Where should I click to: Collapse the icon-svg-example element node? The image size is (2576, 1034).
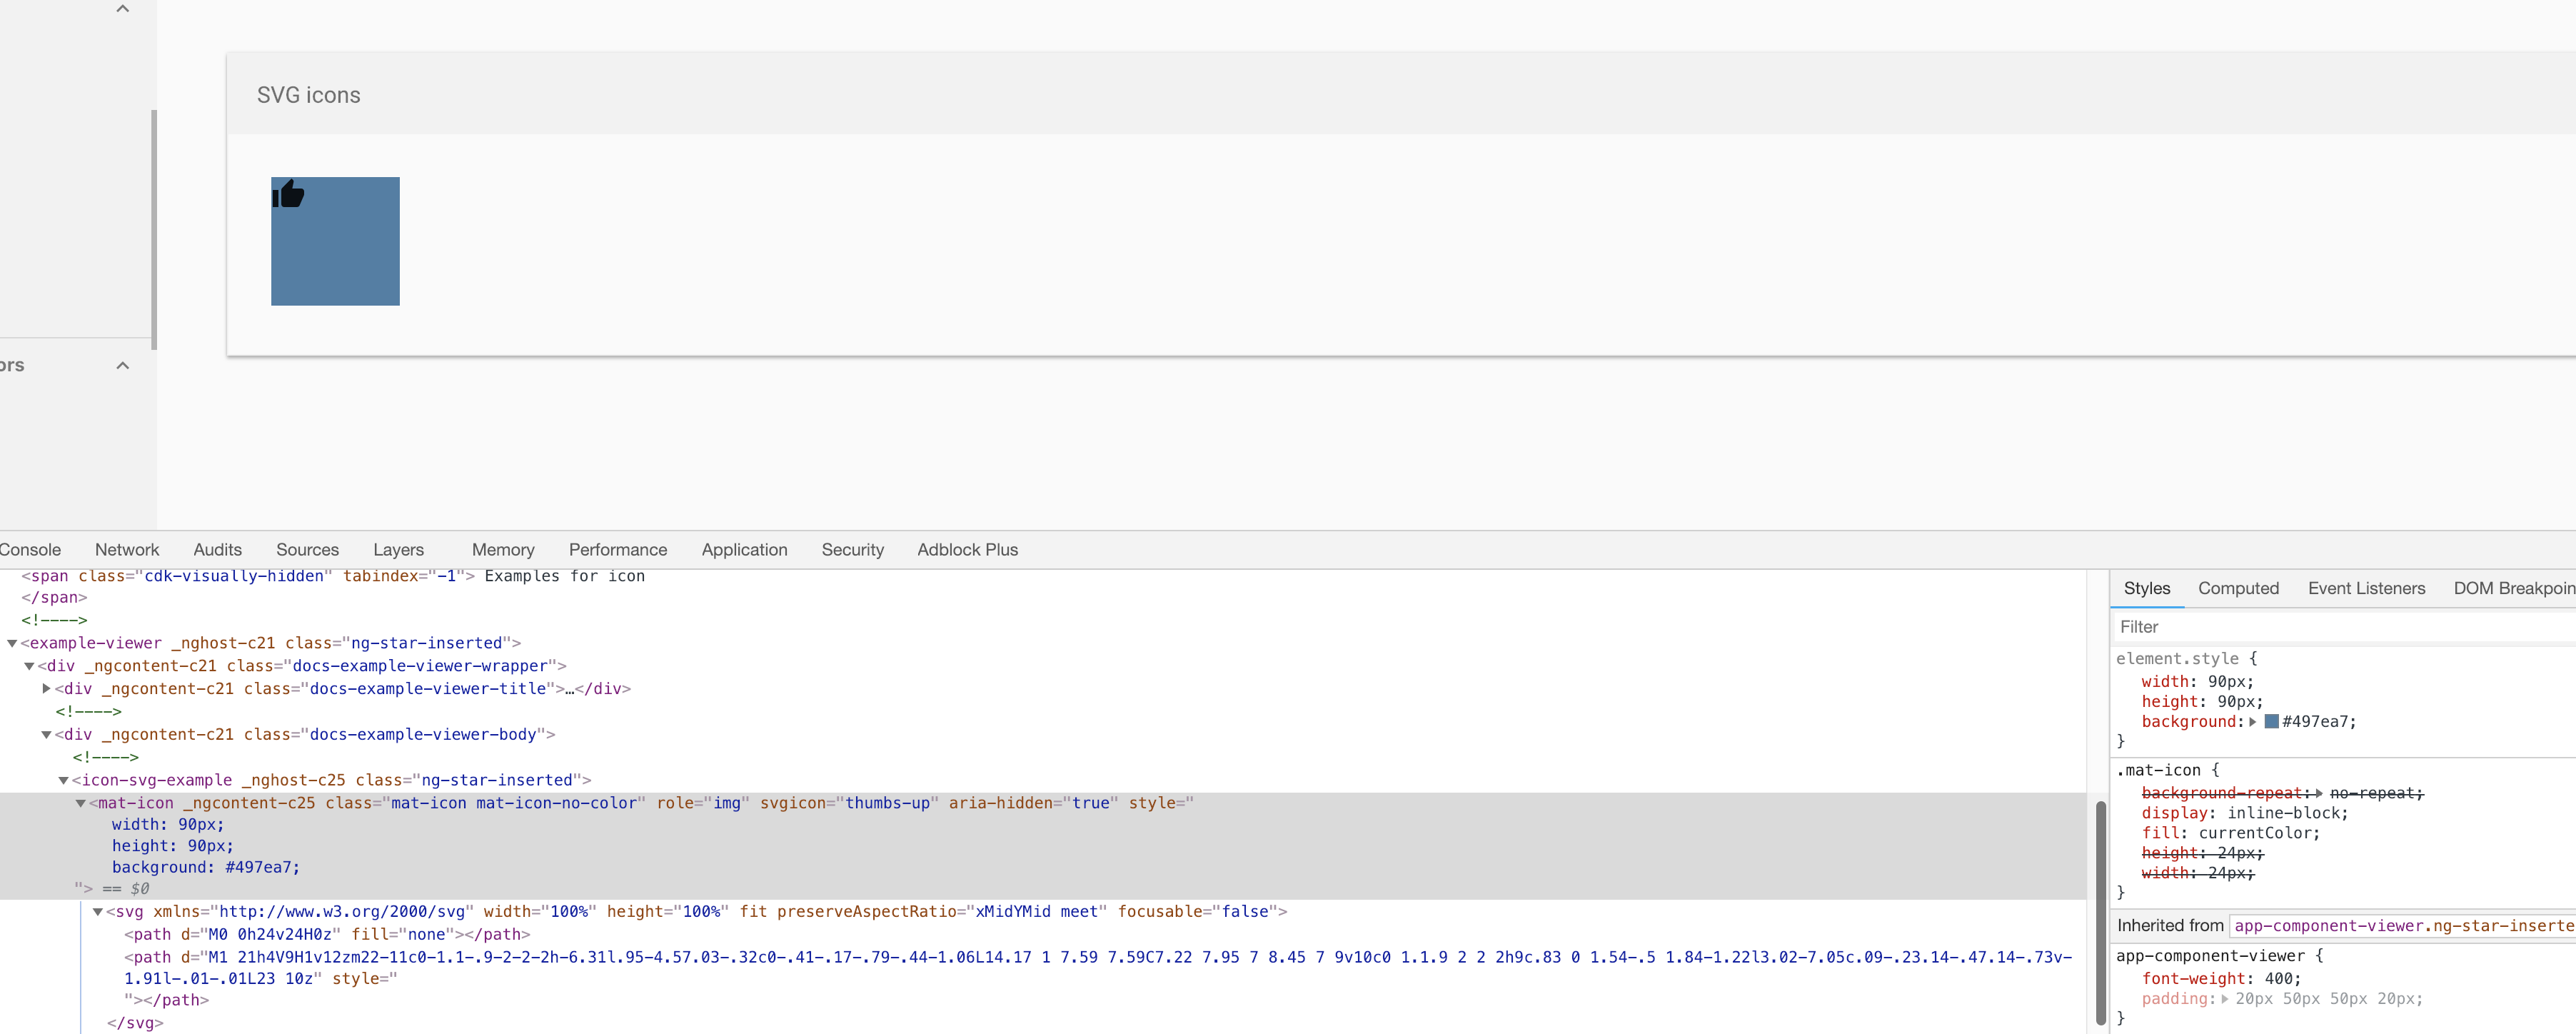(x=63, y=781)
